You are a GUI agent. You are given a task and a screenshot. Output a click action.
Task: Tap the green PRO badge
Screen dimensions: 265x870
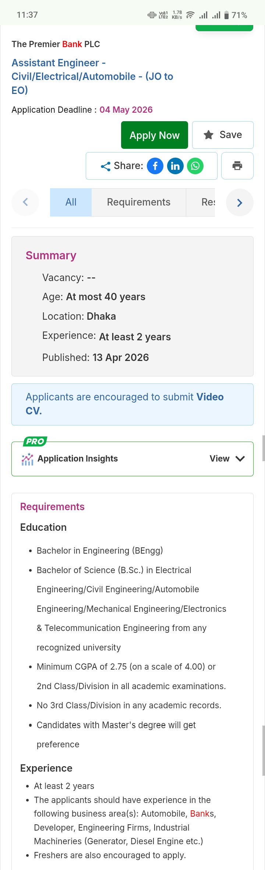(35, 441)
